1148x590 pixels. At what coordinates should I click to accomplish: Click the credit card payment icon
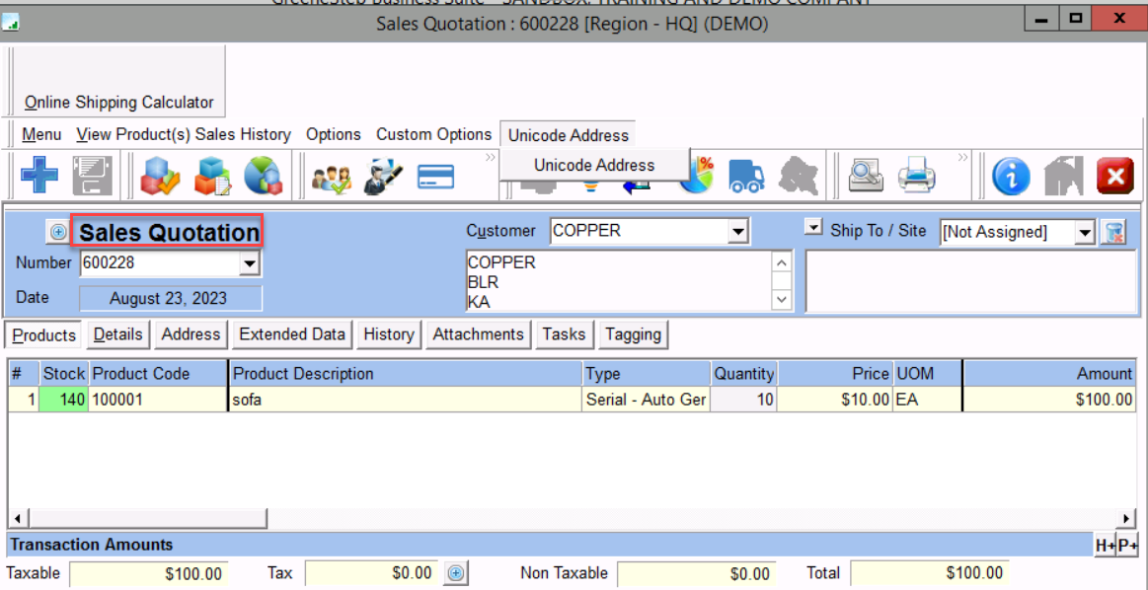tap(435, 178)
